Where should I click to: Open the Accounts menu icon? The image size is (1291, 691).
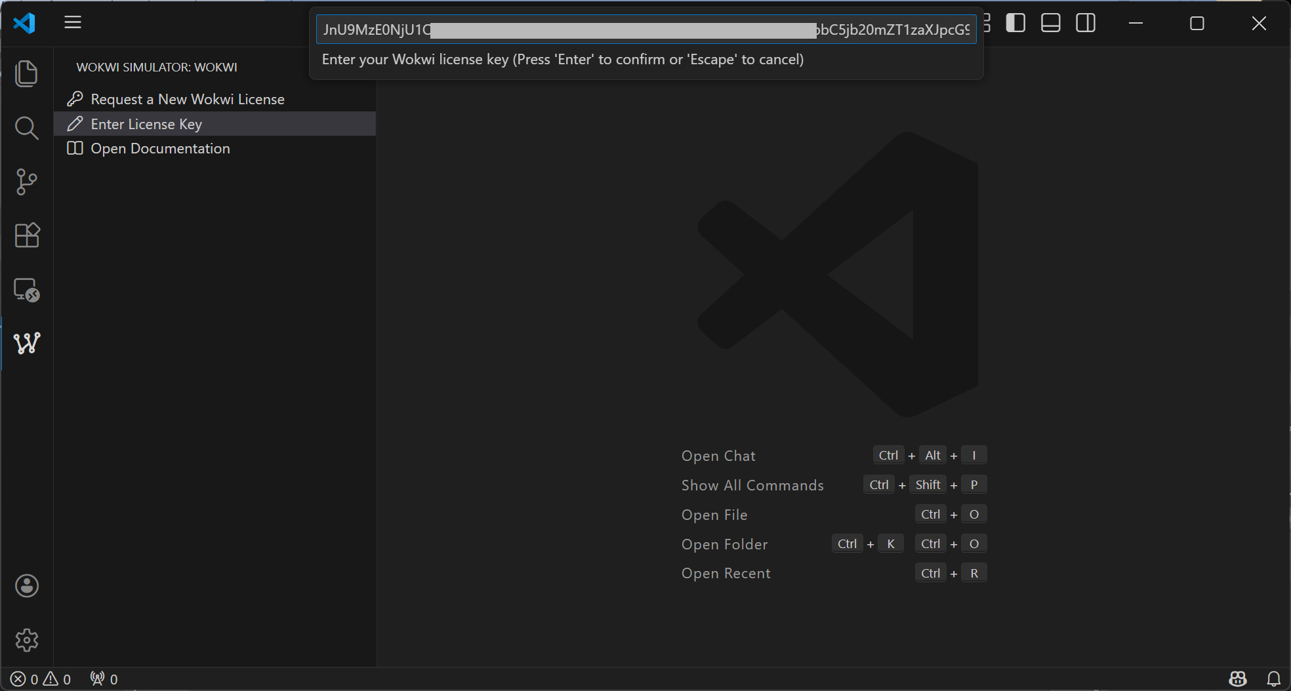point(26,586)
